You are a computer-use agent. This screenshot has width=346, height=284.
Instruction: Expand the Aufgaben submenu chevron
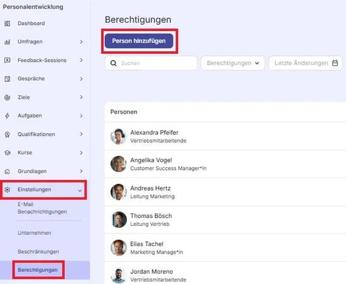[x=81, y=115]
